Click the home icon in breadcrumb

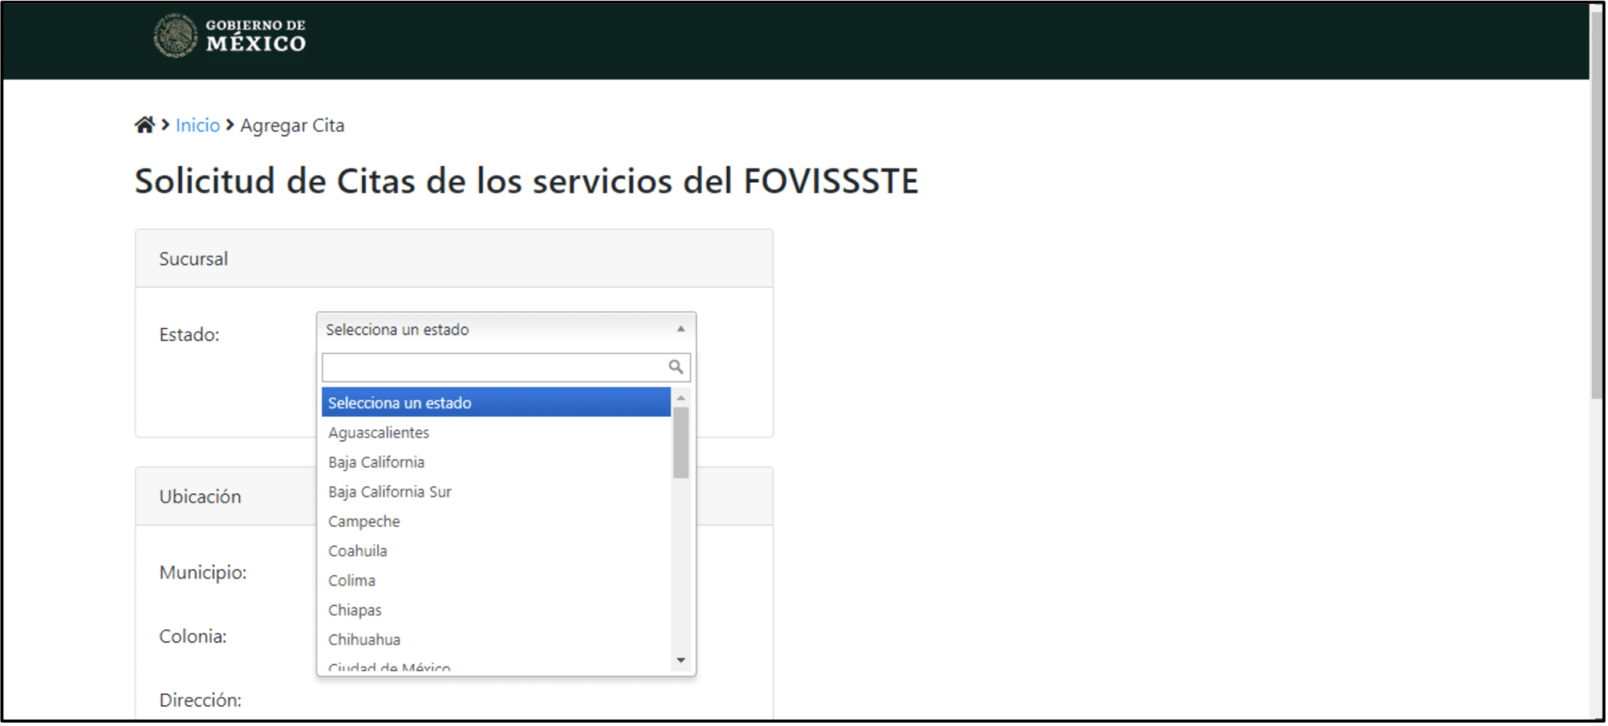click(x=144, y=125)
